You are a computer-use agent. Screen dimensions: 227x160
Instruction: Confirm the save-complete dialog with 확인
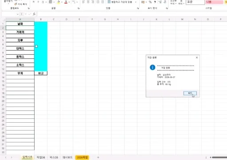coord(190,93)
